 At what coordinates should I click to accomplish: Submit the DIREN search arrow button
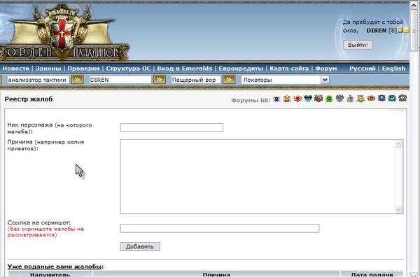click(x=159, y=80)
